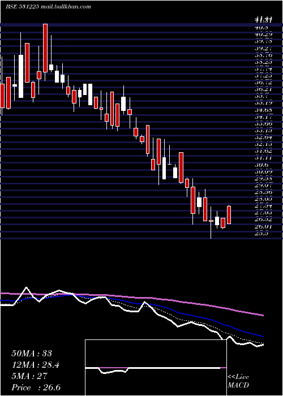Click the tallest red candlestick touching the chart top

point(45,48)
